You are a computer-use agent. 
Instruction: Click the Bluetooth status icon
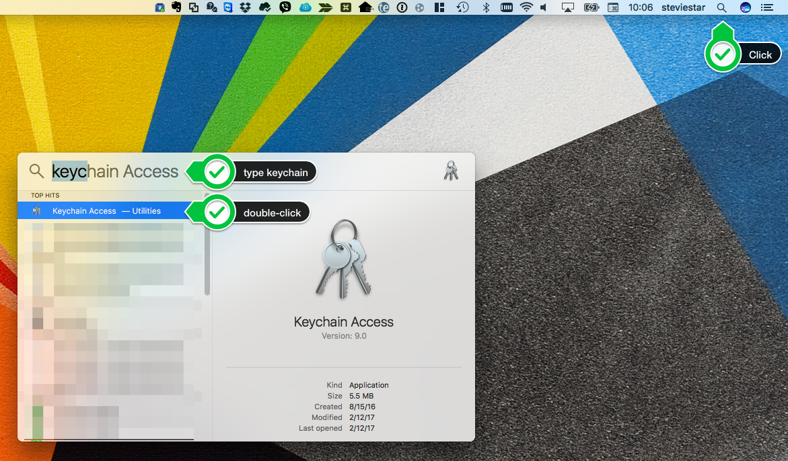485,7
